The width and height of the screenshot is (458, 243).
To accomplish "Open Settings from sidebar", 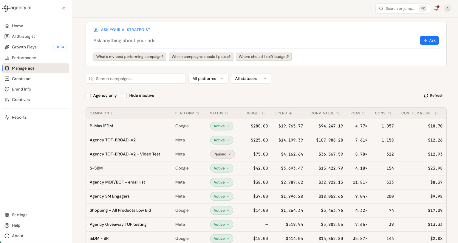I will coord(35,215).
